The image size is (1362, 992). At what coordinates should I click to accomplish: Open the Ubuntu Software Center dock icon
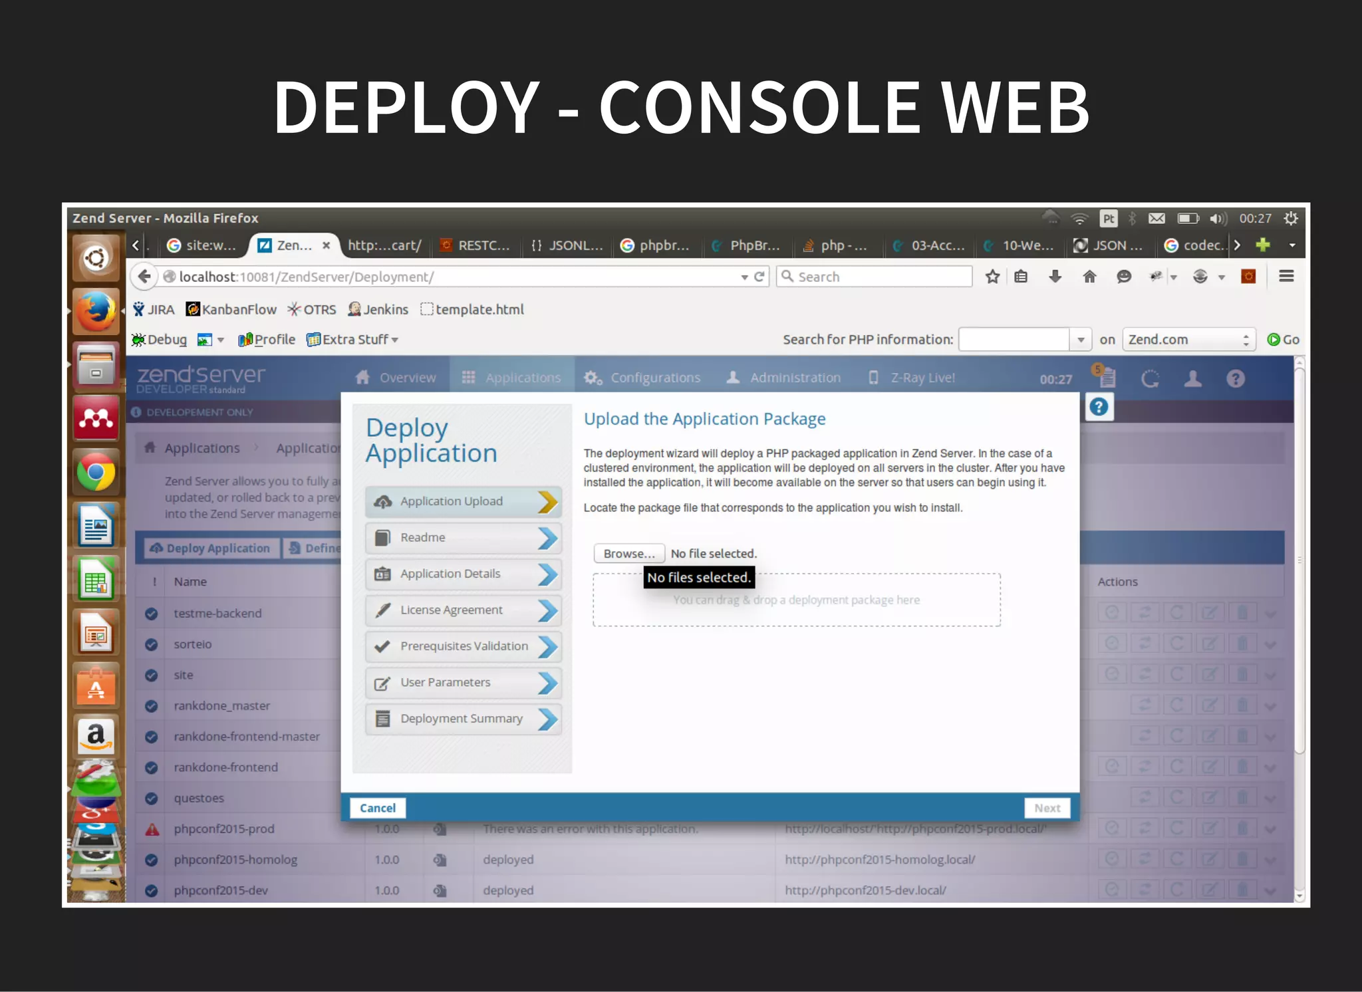coord(96,685)
